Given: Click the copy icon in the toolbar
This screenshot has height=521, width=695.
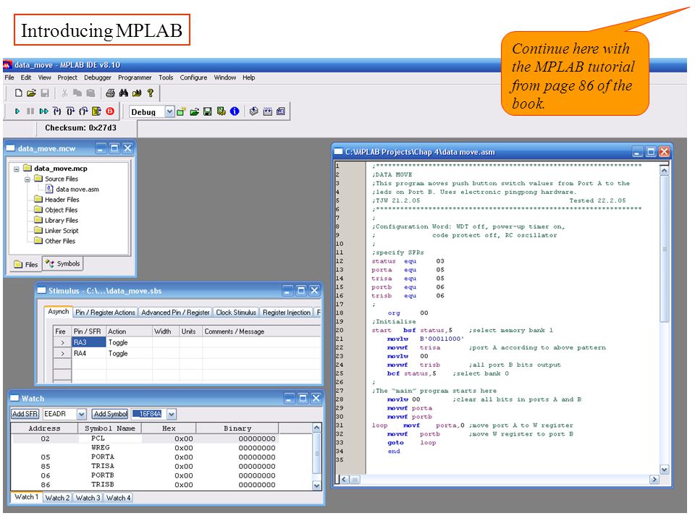Looking at the screenshot, I should [77, 93].
